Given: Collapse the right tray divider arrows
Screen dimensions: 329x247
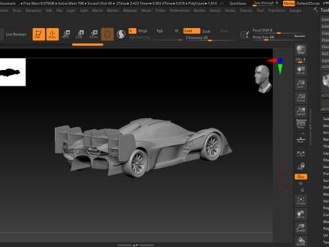Looking at the screenshot, I should (310, 127).
